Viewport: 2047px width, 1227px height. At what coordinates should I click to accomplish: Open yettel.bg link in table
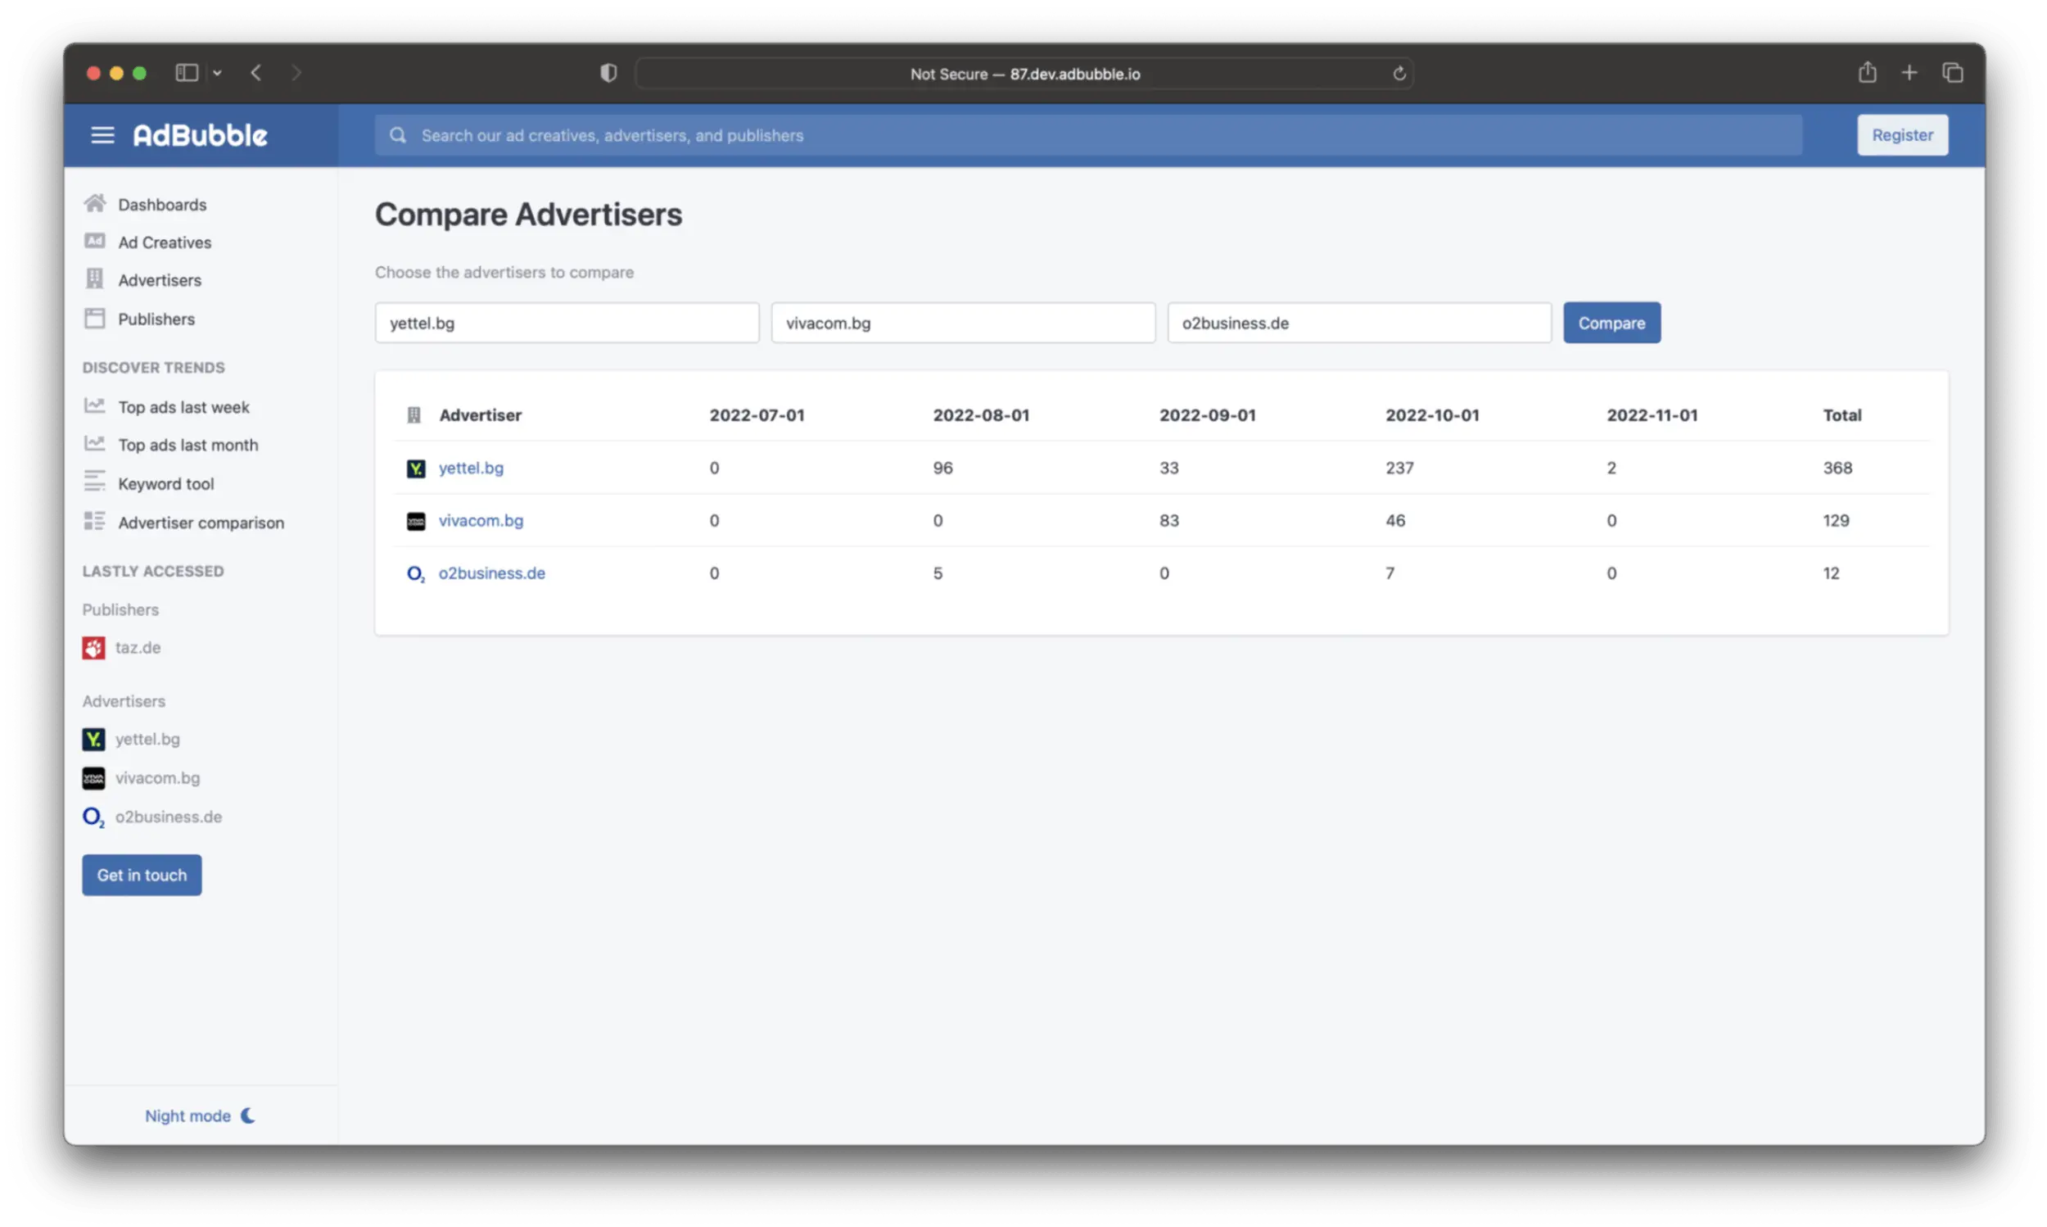(x=470, y=468)
